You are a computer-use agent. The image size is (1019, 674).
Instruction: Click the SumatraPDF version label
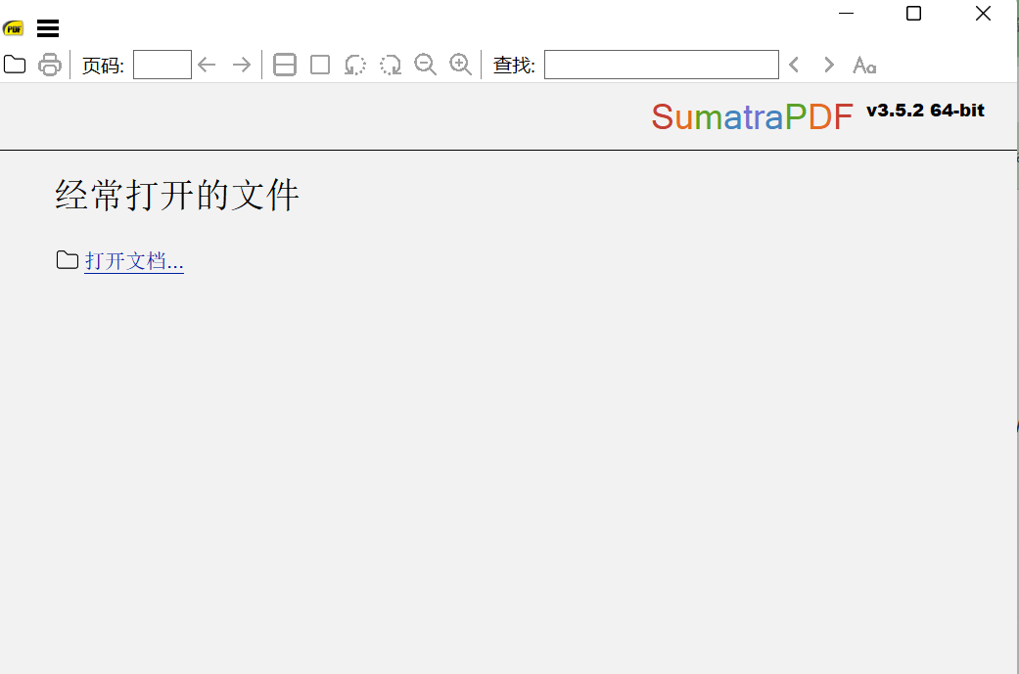pyautogui.click(x=924, y=110)
